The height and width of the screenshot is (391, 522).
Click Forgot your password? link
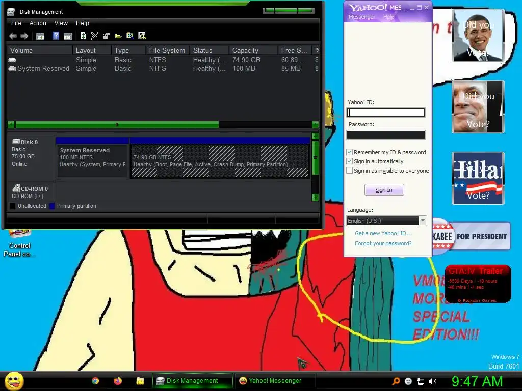pyautogui.click(x=383, y=243)
